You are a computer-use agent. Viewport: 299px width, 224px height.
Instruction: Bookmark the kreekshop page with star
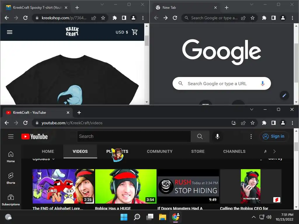click(x=103, y=18)
